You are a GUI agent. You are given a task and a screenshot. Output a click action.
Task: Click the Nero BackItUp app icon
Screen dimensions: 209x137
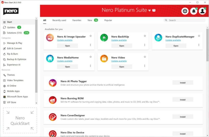(104, 38)
